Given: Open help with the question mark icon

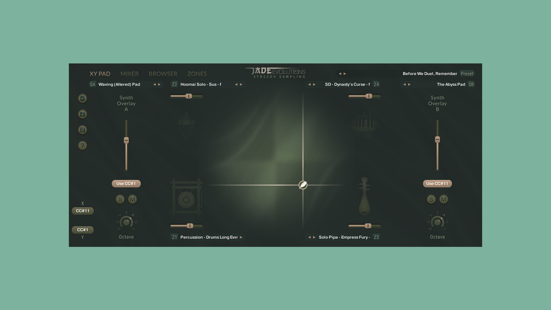Looking at the screenshot, I should pos(83,146).
